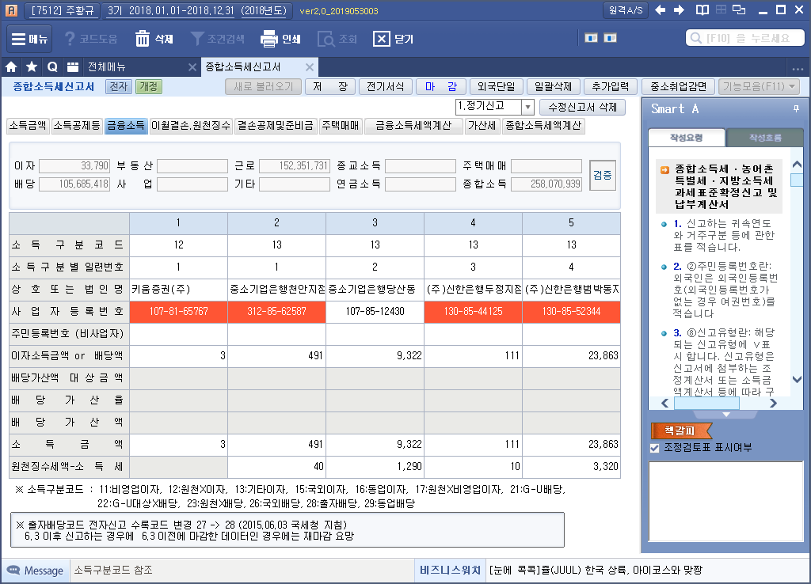The image size is (811, 584).
Task: Toggle 조정검토표 표시여부 checkbox
Action: (654, 448)
